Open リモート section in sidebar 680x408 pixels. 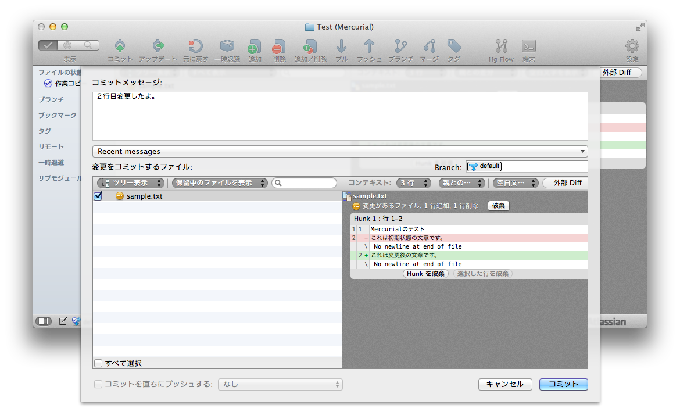pos(51,146)
